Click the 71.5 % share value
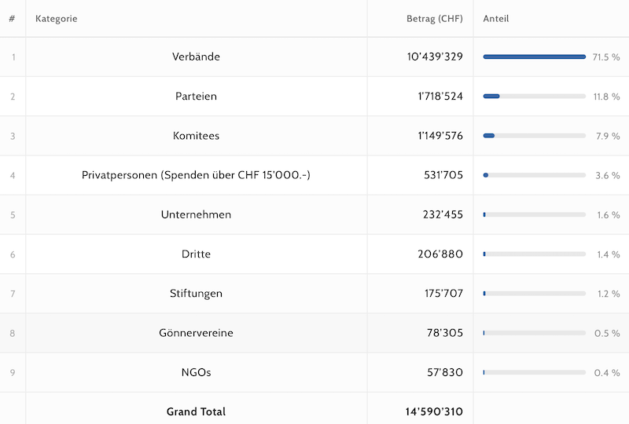 tap(606, 57)
